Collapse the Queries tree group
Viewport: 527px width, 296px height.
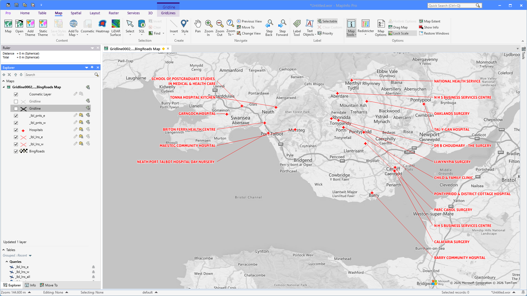(x=7, y=262)
